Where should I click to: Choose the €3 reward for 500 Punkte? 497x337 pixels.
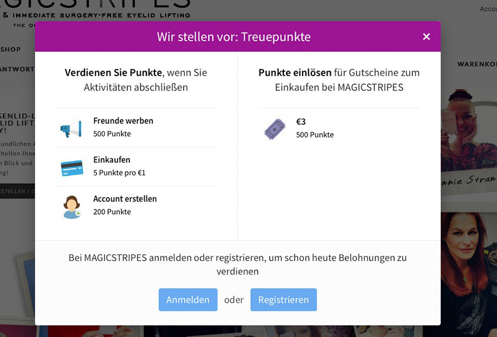point(315,128)
